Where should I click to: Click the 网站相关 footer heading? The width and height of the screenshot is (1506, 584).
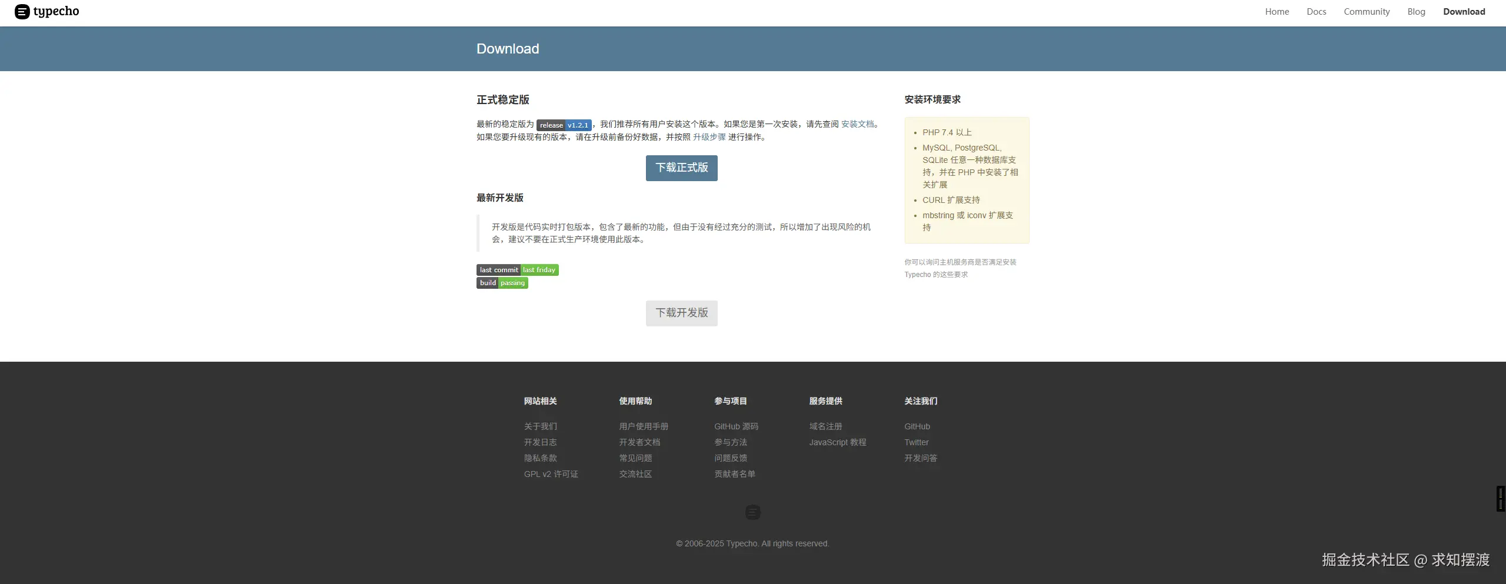(x=540, y=401)
